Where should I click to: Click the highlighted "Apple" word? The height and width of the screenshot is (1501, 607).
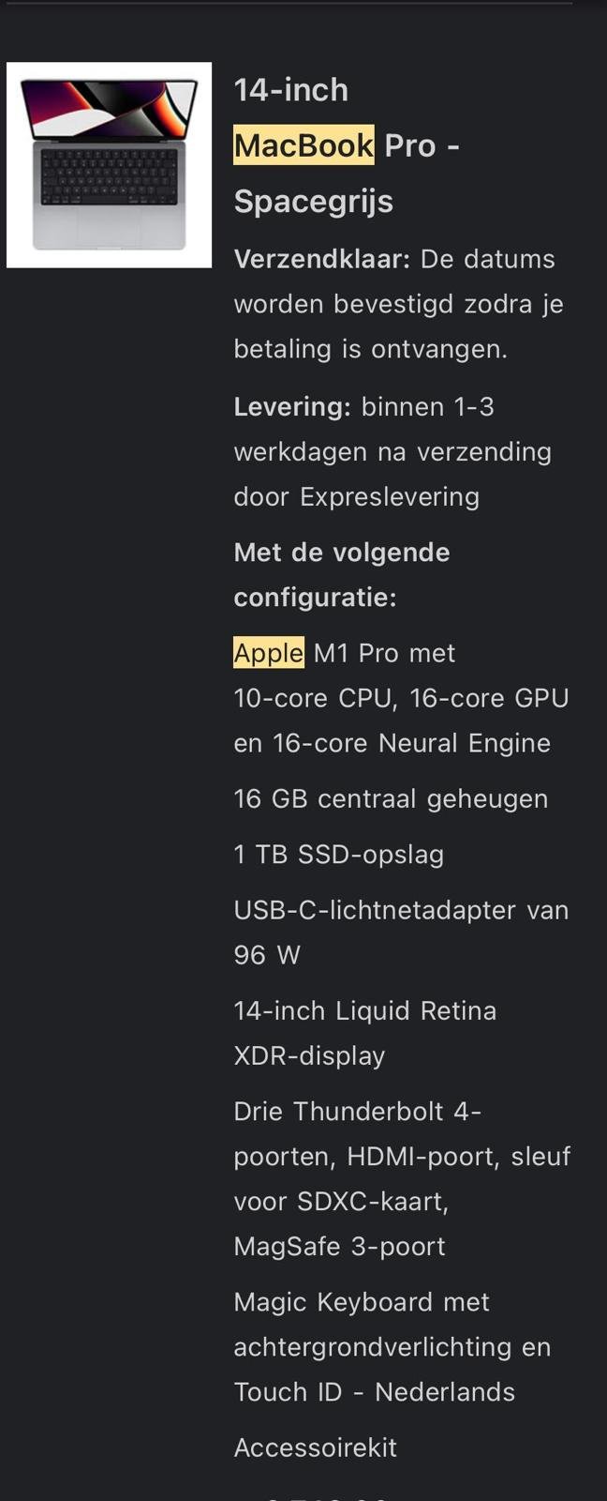269,653
